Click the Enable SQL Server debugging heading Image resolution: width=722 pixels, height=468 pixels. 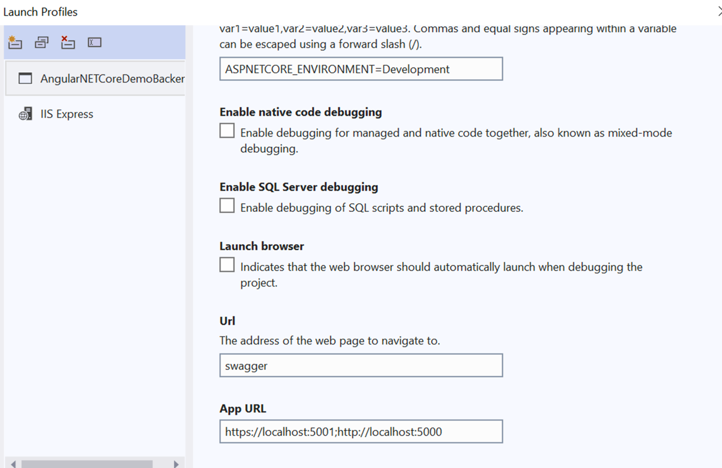(299, 187)
